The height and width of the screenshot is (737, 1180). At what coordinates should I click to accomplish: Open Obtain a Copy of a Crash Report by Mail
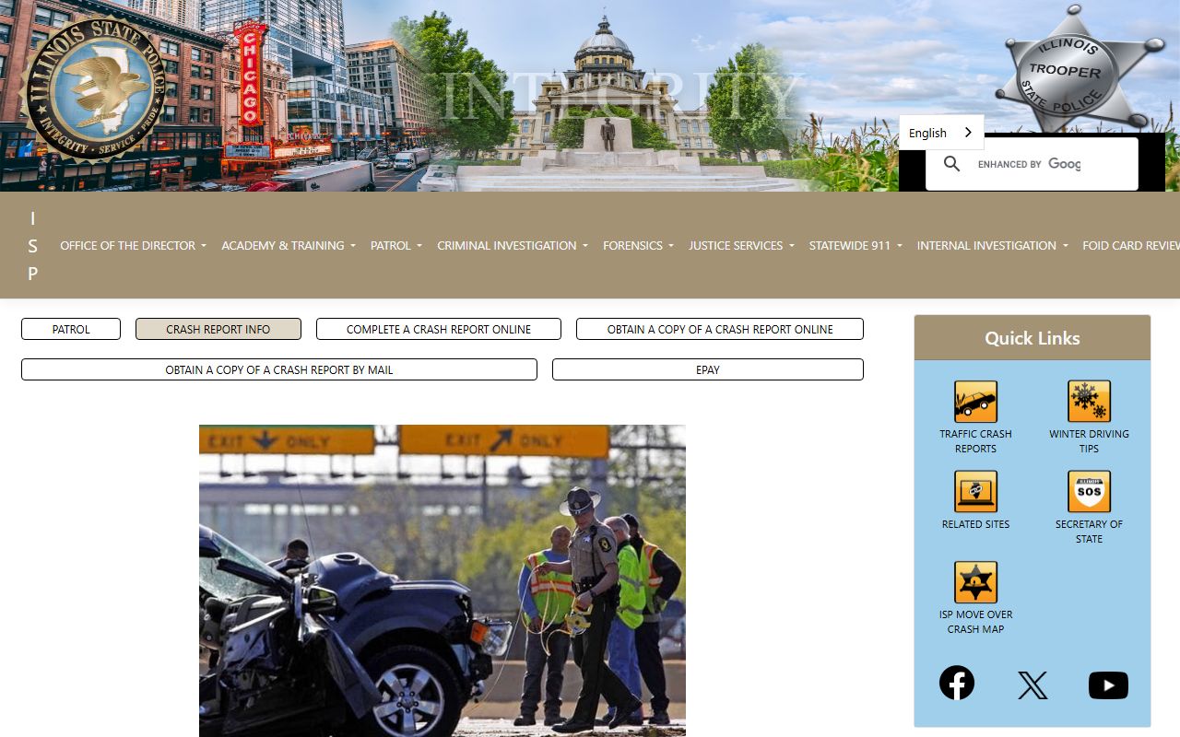pos(279,369)
